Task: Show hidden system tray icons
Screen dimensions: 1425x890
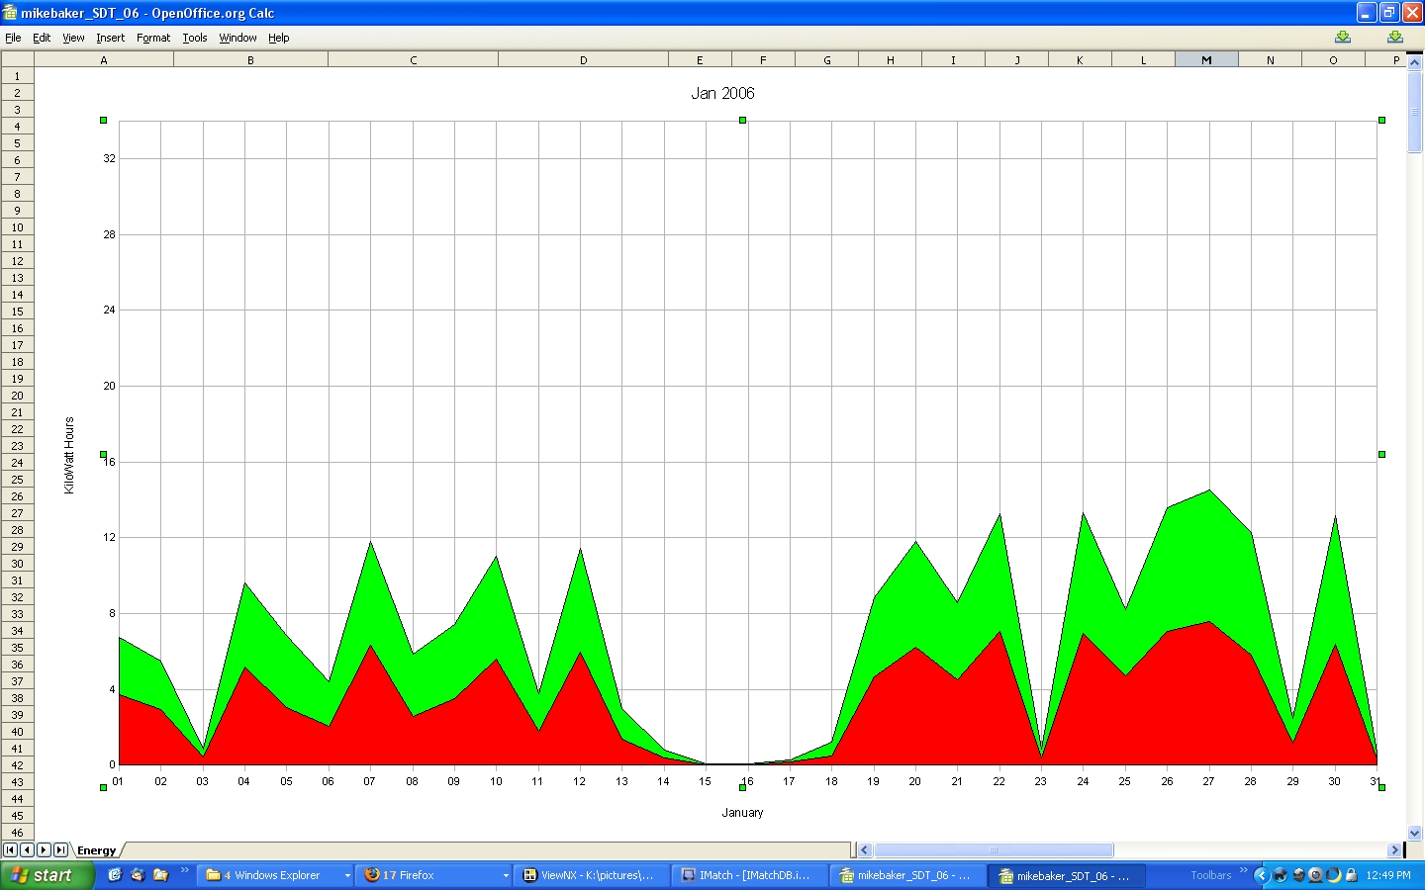Action: tap(1261, 875)
